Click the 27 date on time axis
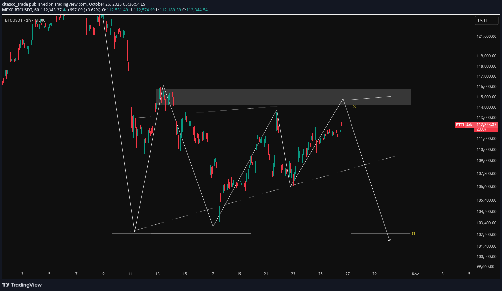The image size is (502, 291). click(347, 274)
